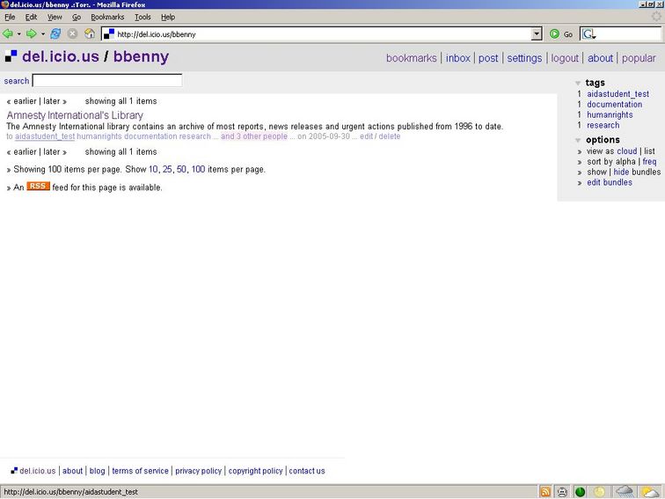Open the search engine selector icon

(588, 34)
